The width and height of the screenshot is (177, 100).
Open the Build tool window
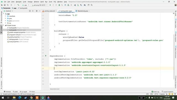coord(15,92)
